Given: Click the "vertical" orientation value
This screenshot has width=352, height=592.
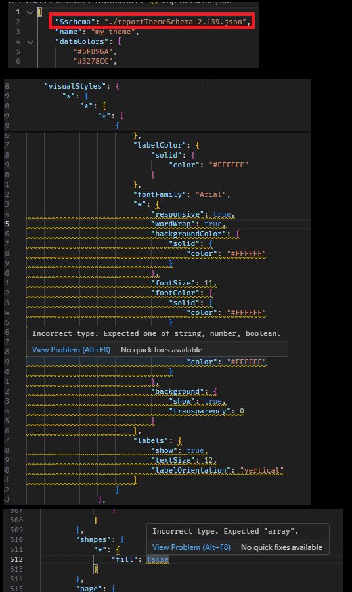Looking at the screenshot, I should [261, 470].
